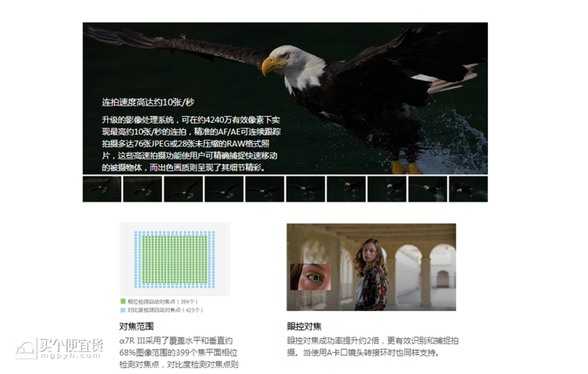Click the 眼控对焦 heading
588x374 pixels.
click(304, 327)
